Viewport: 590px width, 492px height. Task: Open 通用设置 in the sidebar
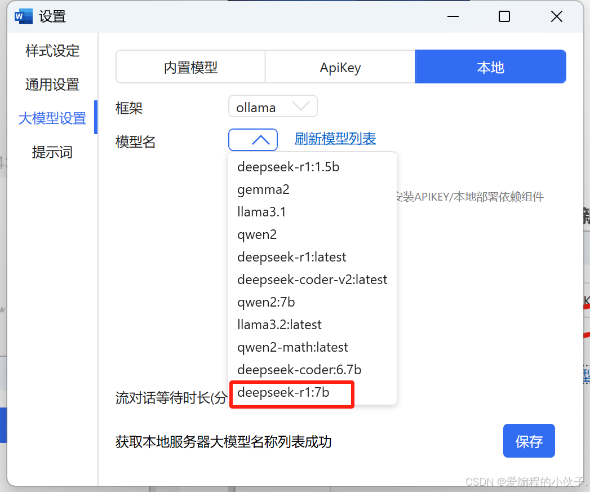[51, 85]
